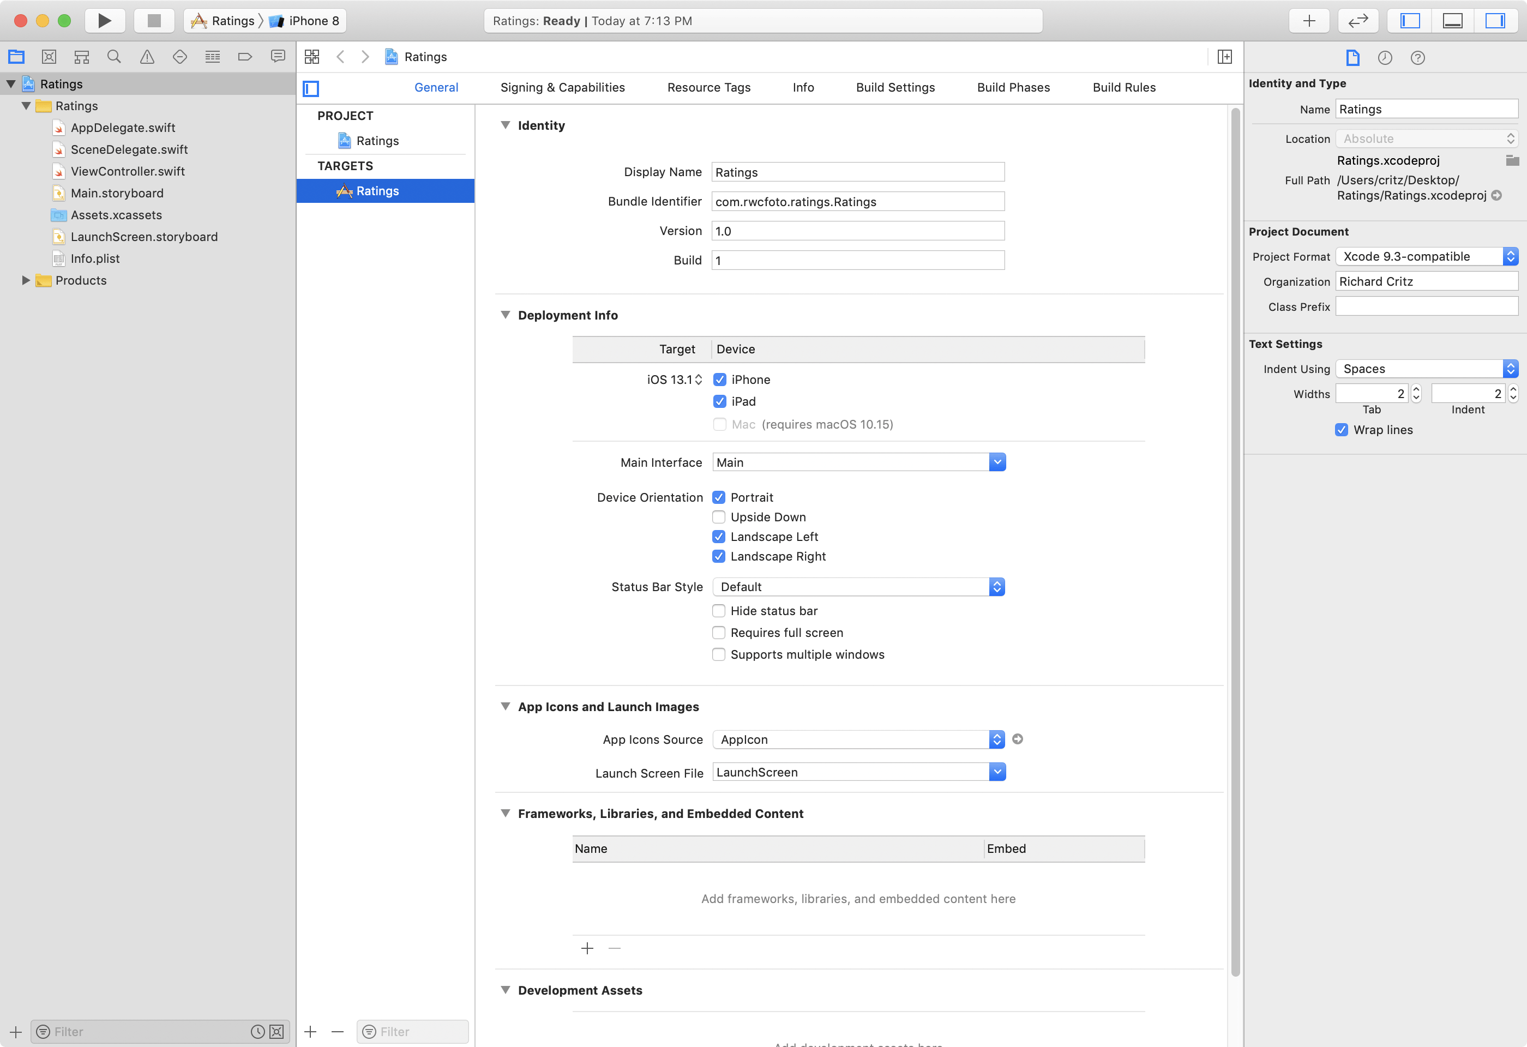The height and width of the screenshot is (1047, 1527).
Task: Select ViewController.swift in the navigator
Action: tap(128, 171)
